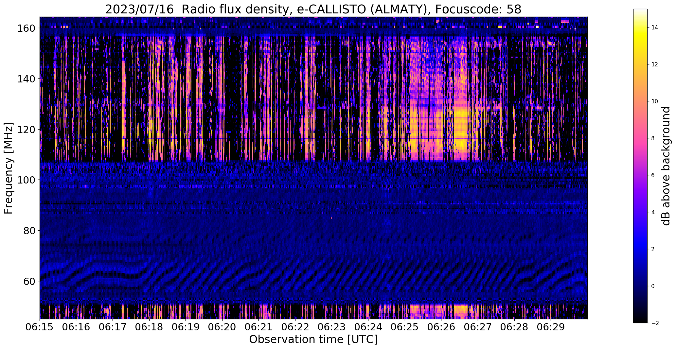Click the 06:17 time tick label

(113, 327)
